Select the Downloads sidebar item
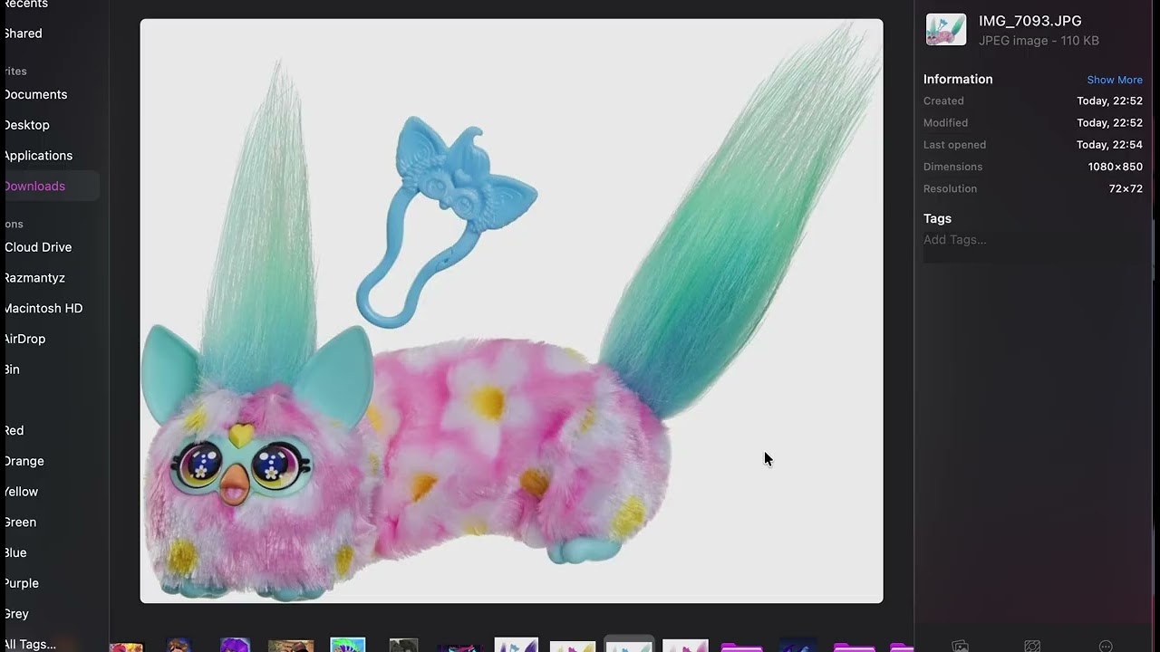The width and height of the screenshot is (1160, 652). click(34, 186)
